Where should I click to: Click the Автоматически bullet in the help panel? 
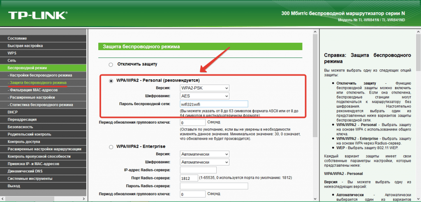pos(374,197)
